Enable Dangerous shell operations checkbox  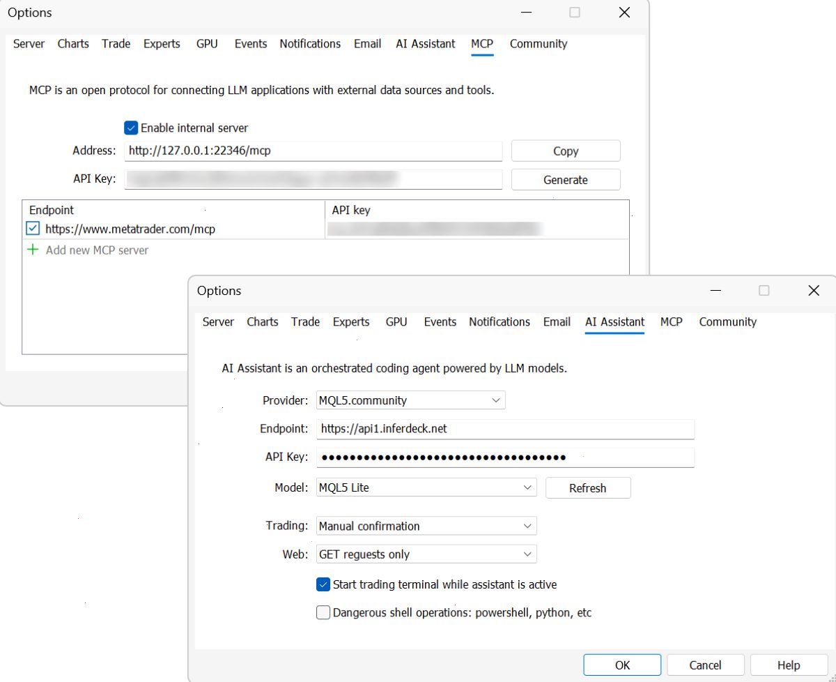tap(323, 613)
